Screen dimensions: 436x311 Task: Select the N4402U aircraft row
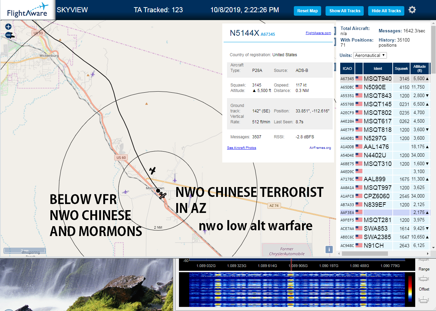click(x=385, y=155)
